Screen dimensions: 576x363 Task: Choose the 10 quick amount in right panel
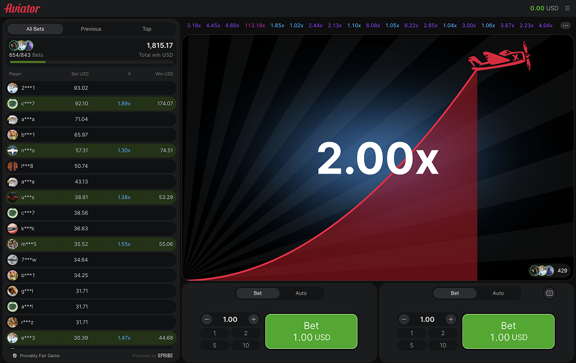[x=443, y=345]
